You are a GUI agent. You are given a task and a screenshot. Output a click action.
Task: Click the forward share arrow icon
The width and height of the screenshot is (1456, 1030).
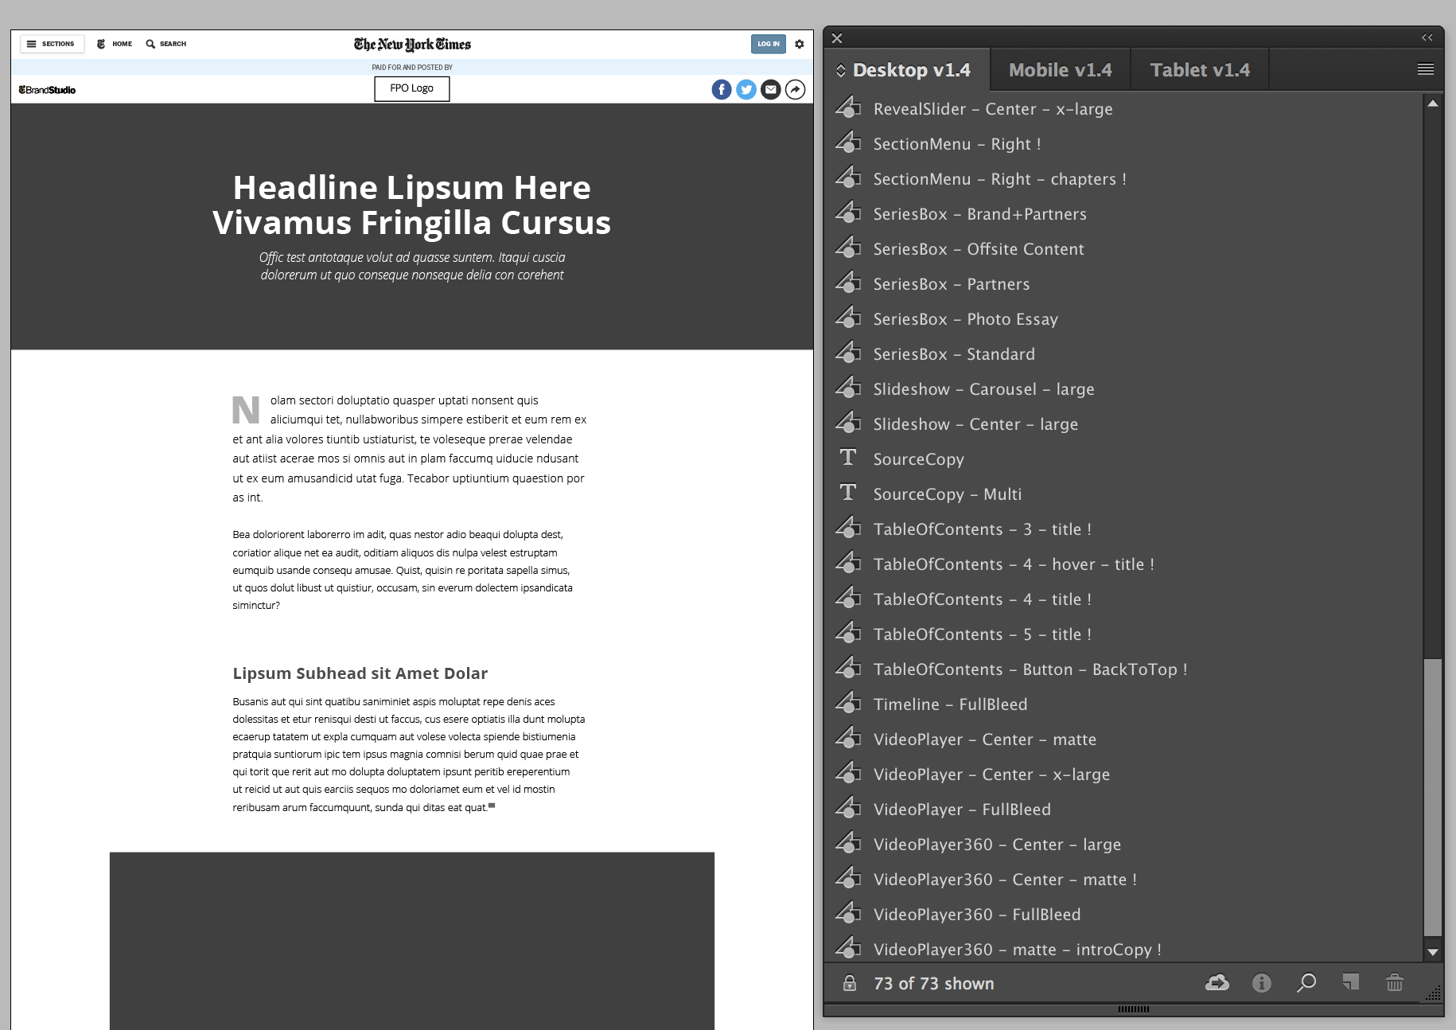[796, 90]
